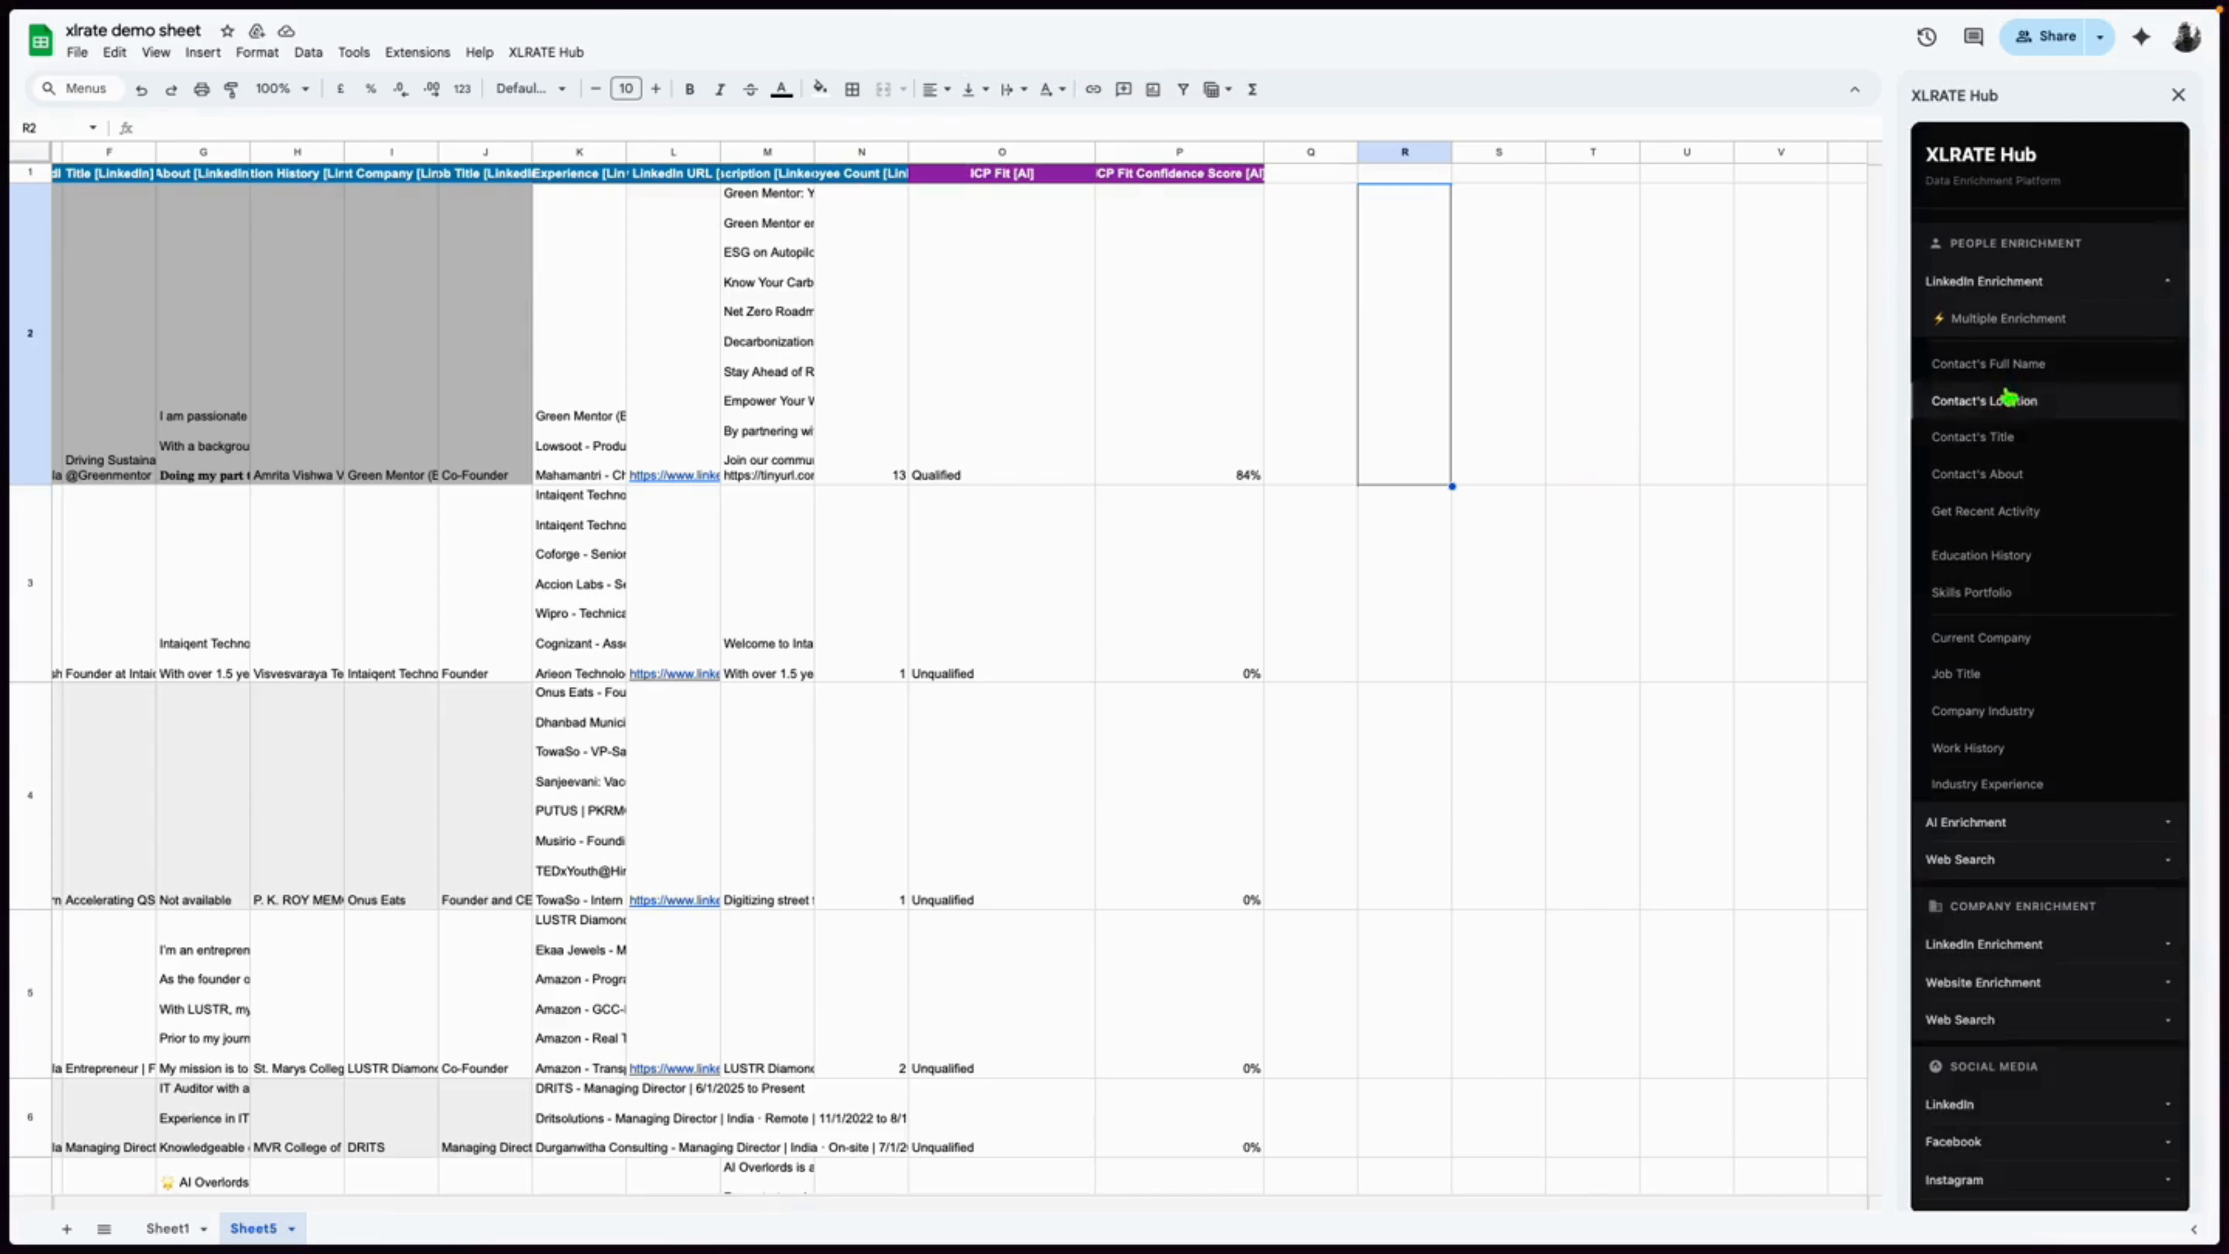Create a filter using the funnel icon

click(x=1183, y=88)
